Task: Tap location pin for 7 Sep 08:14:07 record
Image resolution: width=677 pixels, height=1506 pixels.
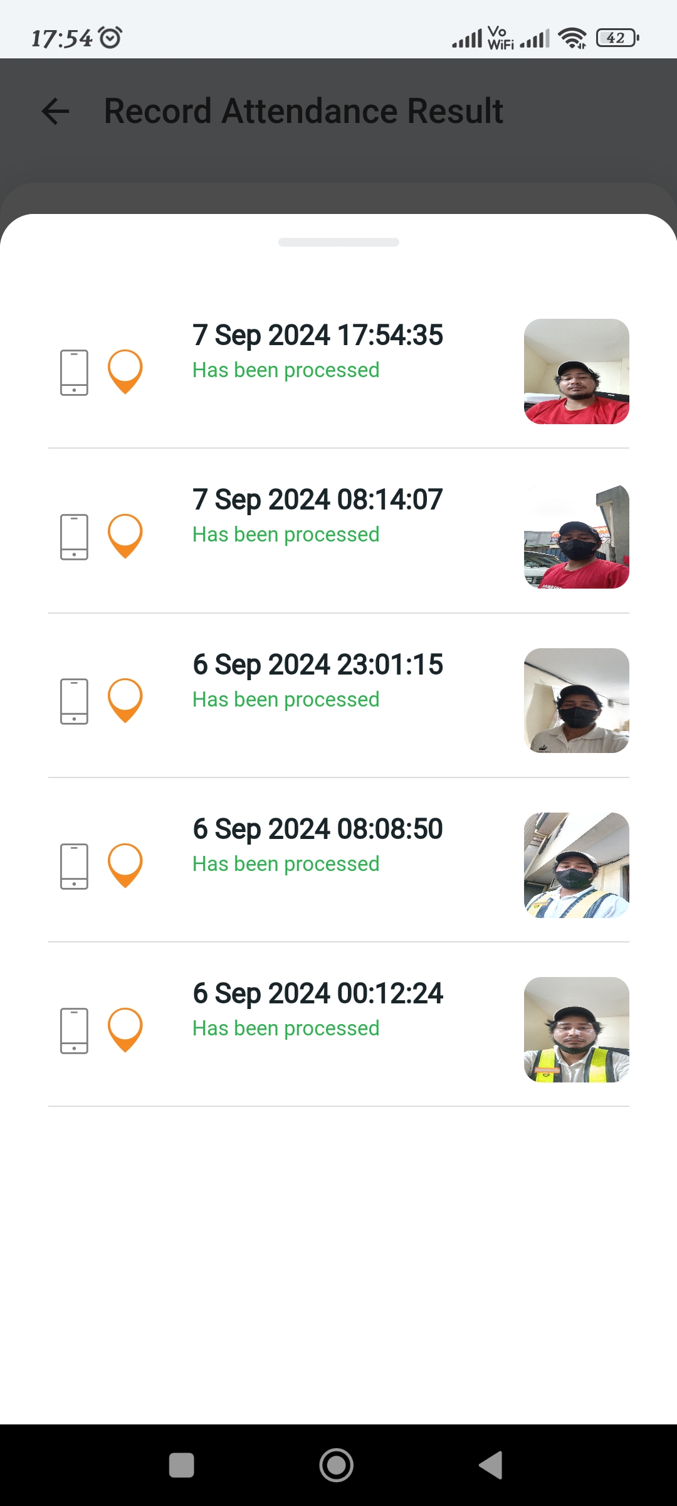Action: tap(125, 535)
